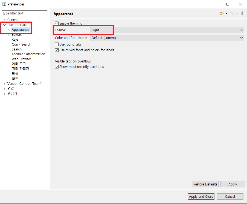Open the additional dialog actions kebab menu
Screen dimensions: 247x204
point(242,14)
